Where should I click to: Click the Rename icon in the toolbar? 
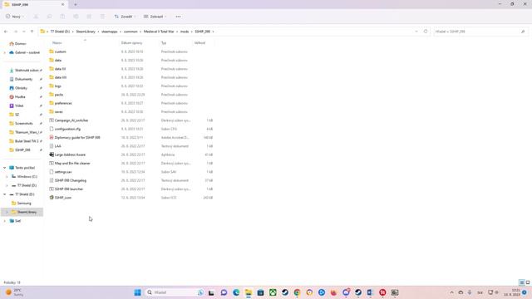tap(76, 17)
